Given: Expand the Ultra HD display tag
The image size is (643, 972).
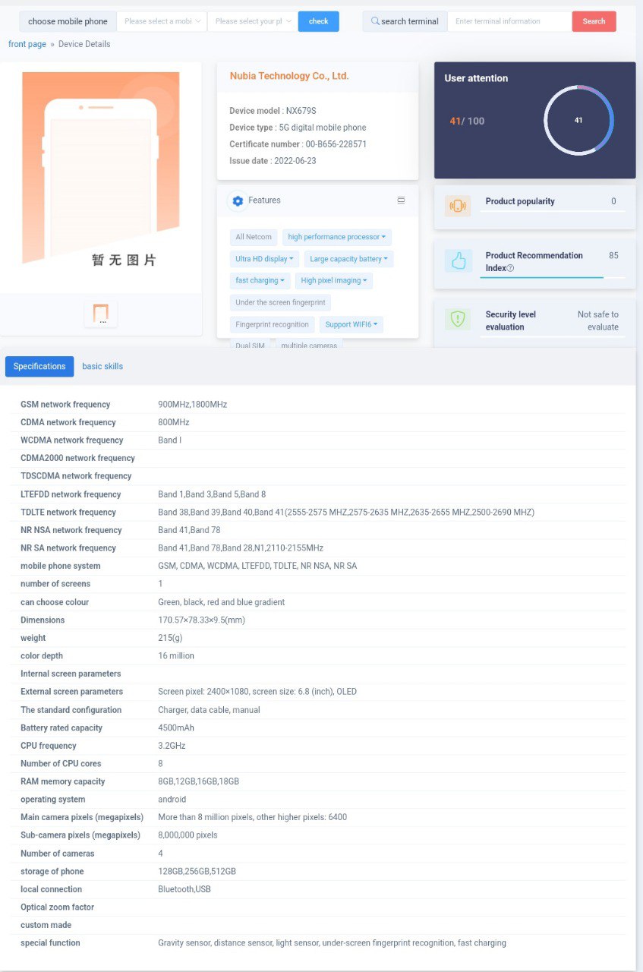Looking at the screenshot, I should point(264,259).
